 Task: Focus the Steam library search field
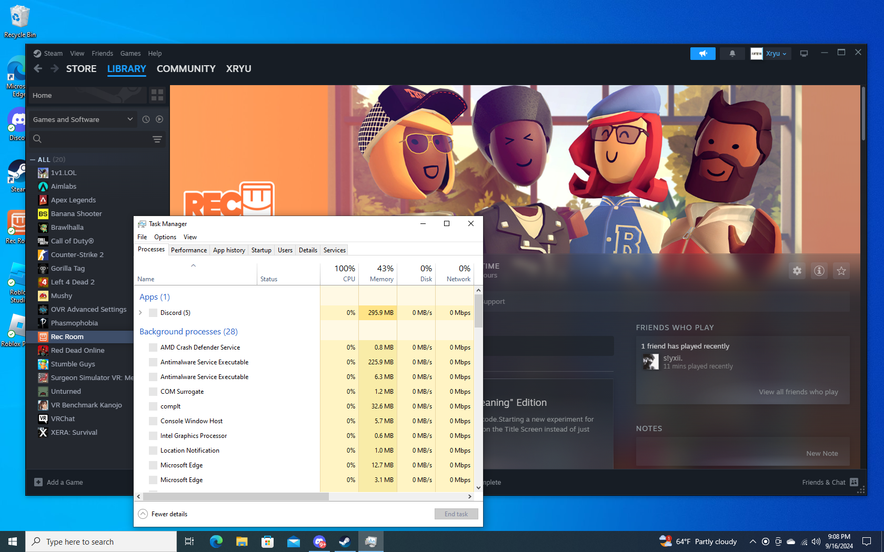(97, 139)
